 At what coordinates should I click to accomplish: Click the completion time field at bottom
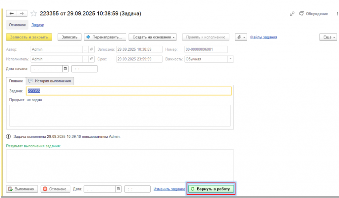click(137, 189)
